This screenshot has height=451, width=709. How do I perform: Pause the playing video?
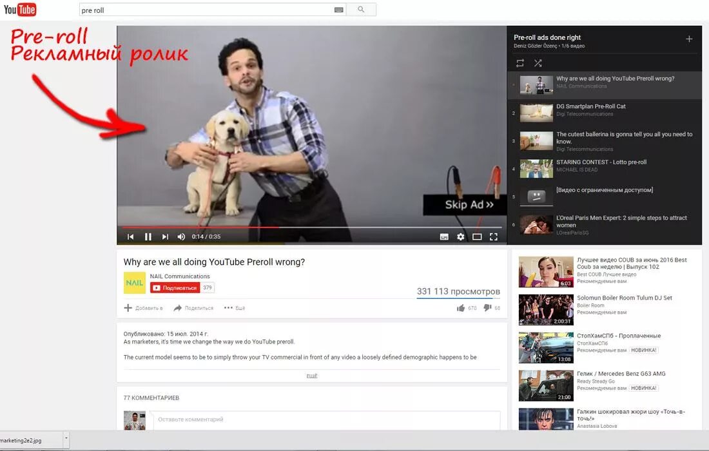[148, 237]
